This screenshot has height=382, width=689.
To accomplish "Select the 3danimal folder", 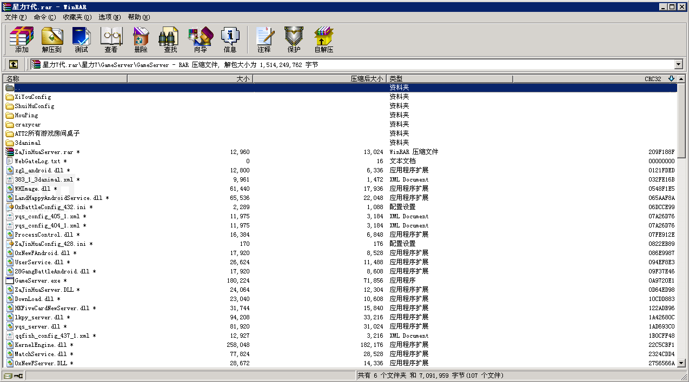I will click(28, 143).
